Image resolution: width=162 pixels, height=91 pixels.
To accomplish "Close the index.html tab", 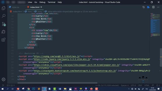I will [41, 7].
